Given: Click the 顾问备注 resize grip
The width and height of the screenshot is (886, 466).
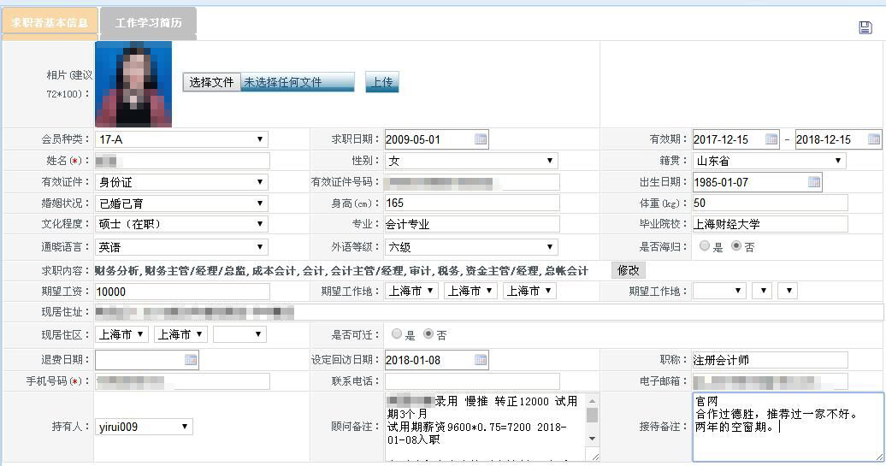Looking at the screenshot, I should pos(594,455).
